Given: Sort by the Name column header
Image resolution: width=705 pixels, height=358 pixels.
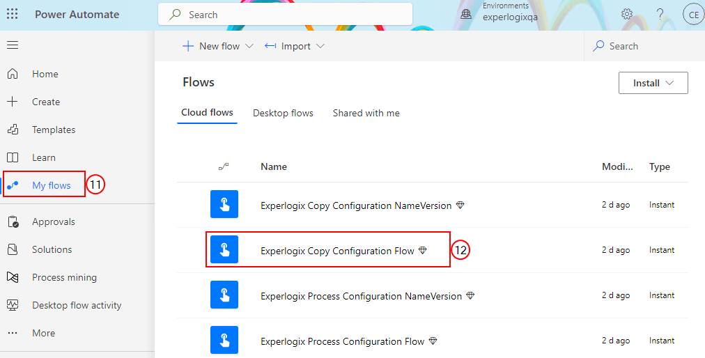Looking at the screenshot, I should click(273, 167).
